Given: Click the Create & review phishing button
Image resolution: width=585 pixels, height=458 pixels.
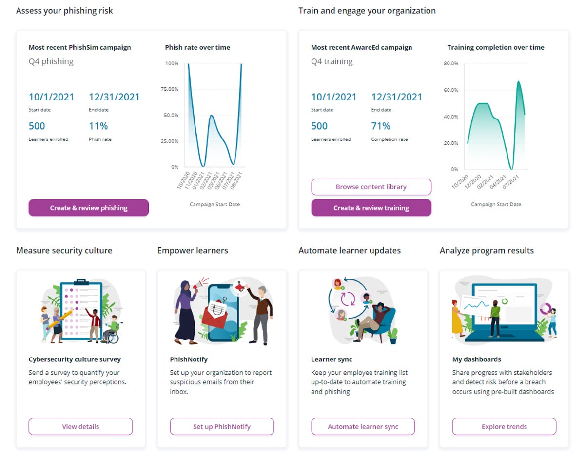Looking at the screenshot, I should (88, 208).
